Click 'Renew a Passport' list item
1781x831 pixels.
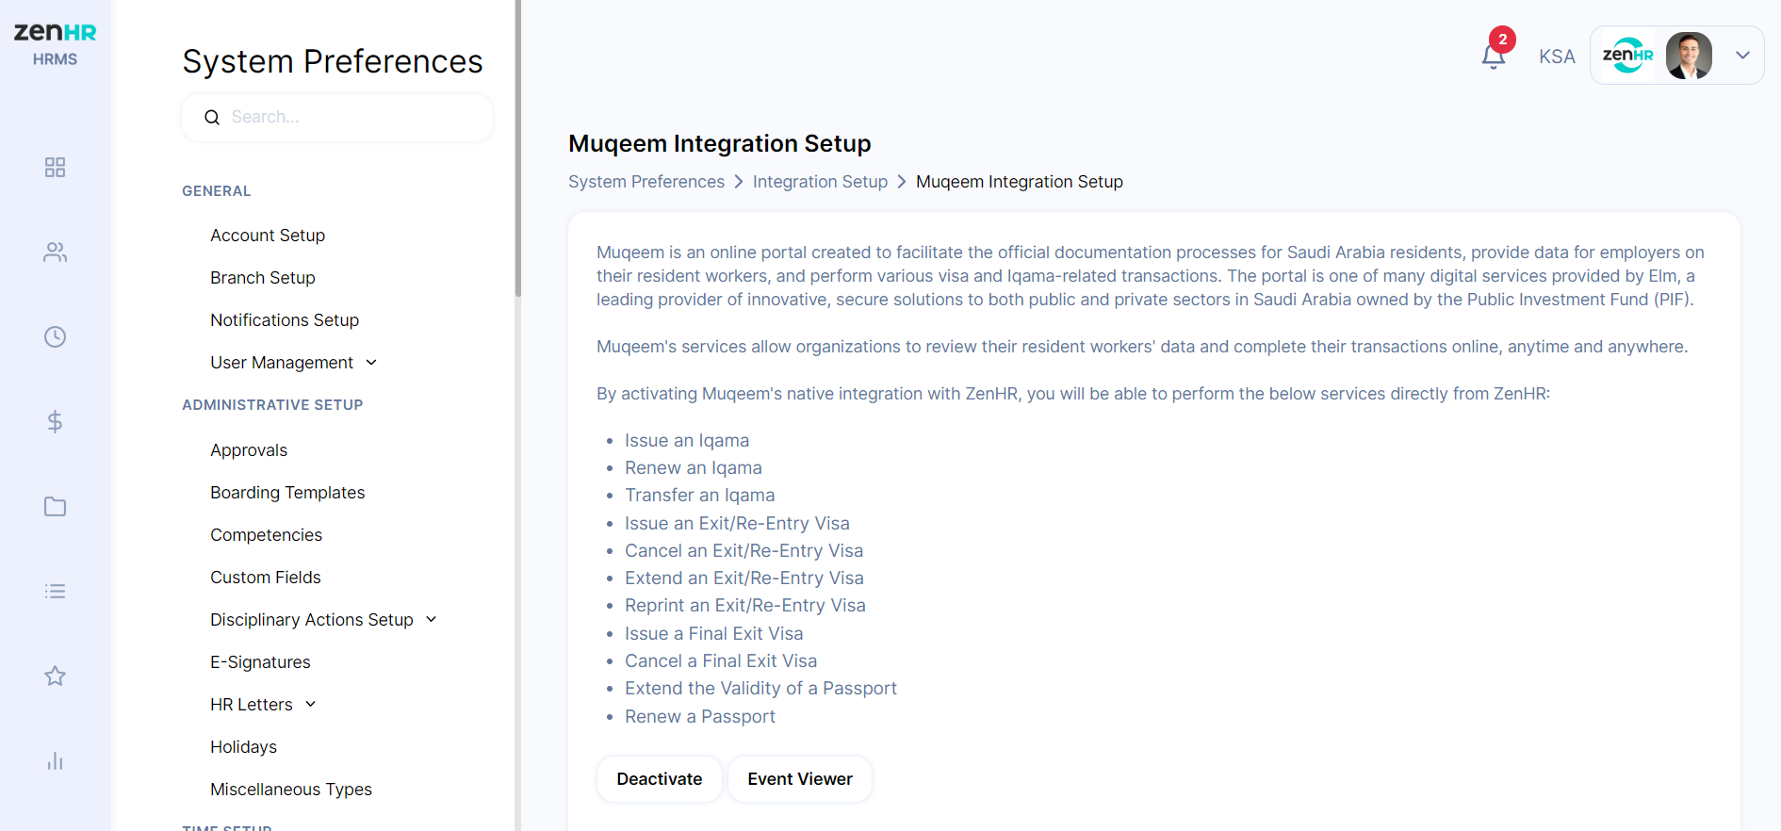[700, 717]
